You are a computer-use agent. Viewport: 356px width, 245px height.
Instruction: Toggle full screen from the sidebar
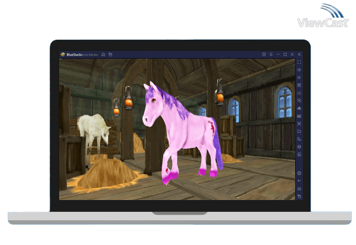pyautogui.click(x=299, y=62)
